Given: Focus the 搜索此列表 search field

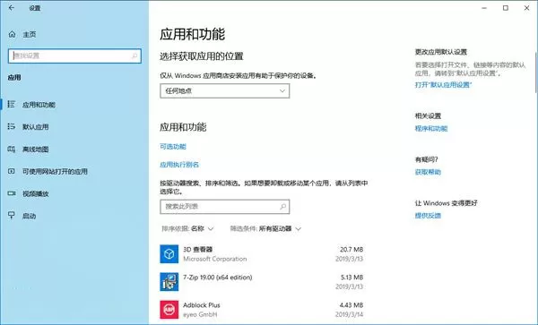Looking at the screenshot, I should 225,207.
